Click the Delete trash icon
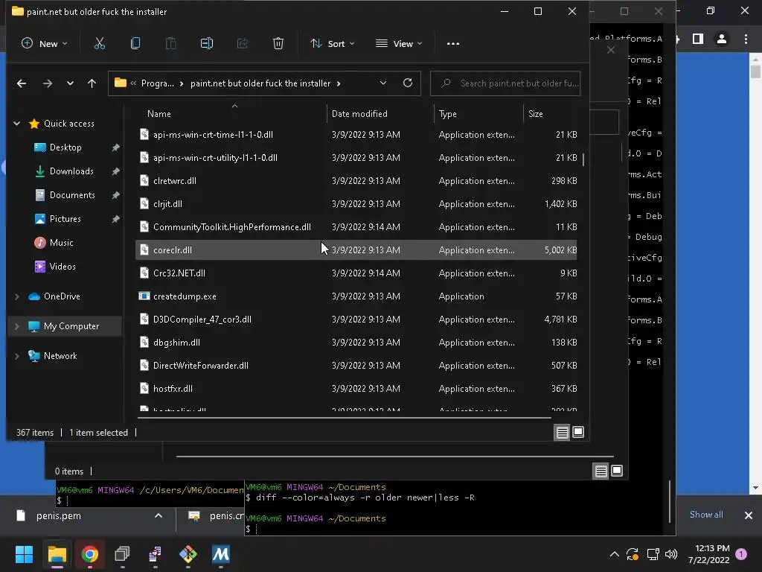 (278, 44)
